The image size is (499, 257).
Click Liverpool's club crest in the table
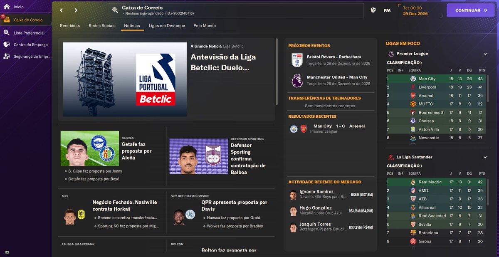pos(413,87)
